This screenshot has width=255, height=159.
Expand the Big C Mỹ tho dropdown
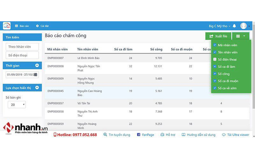[220, 26]
